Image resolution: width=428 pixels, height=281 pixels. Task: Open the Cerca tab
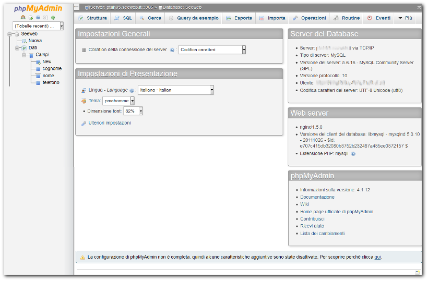(x=150, y=18)
